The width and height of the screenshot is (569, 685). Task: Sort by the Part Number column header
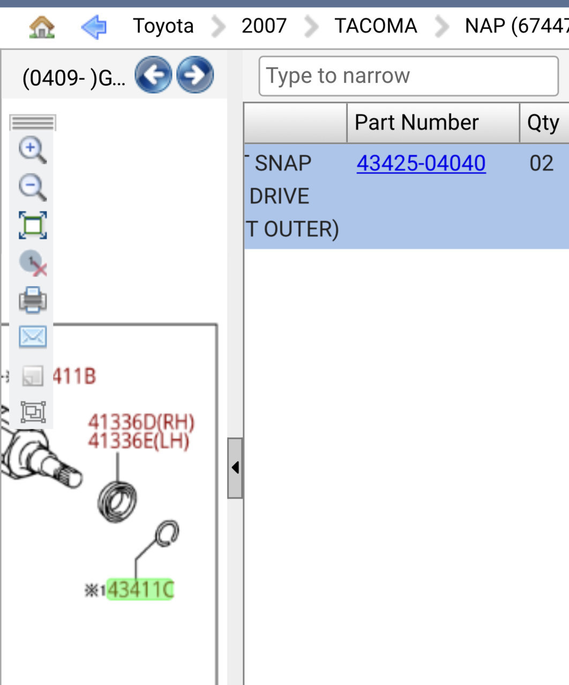pyautogui.click(x=433, y=123)
